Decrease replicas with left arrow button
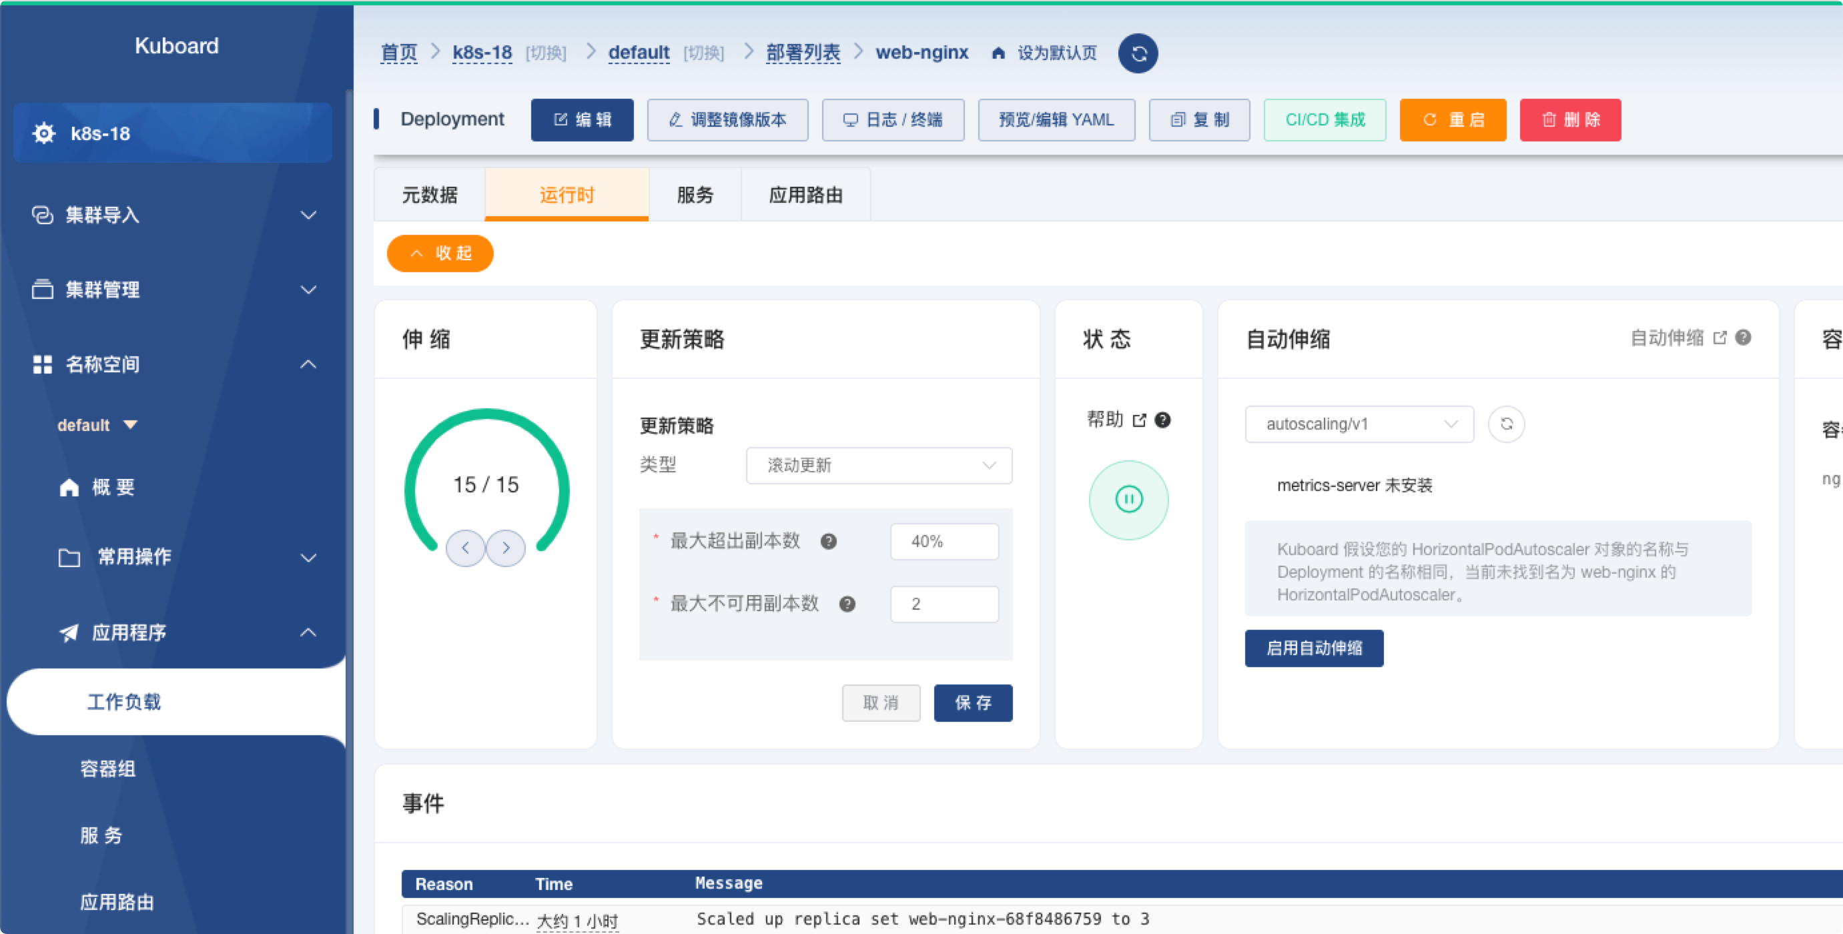The image size is (1843, 934). tap(465, 548)
